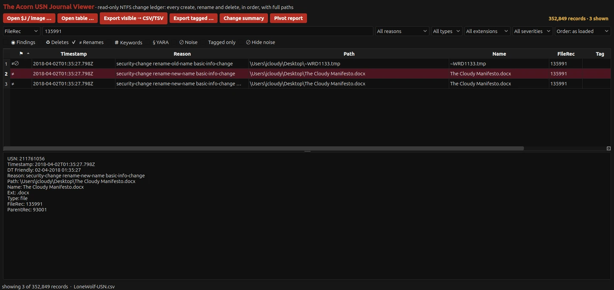Click LoneWolf-USN.csv in the status bar
Viewport: 614px width, 290px height.
94,287
